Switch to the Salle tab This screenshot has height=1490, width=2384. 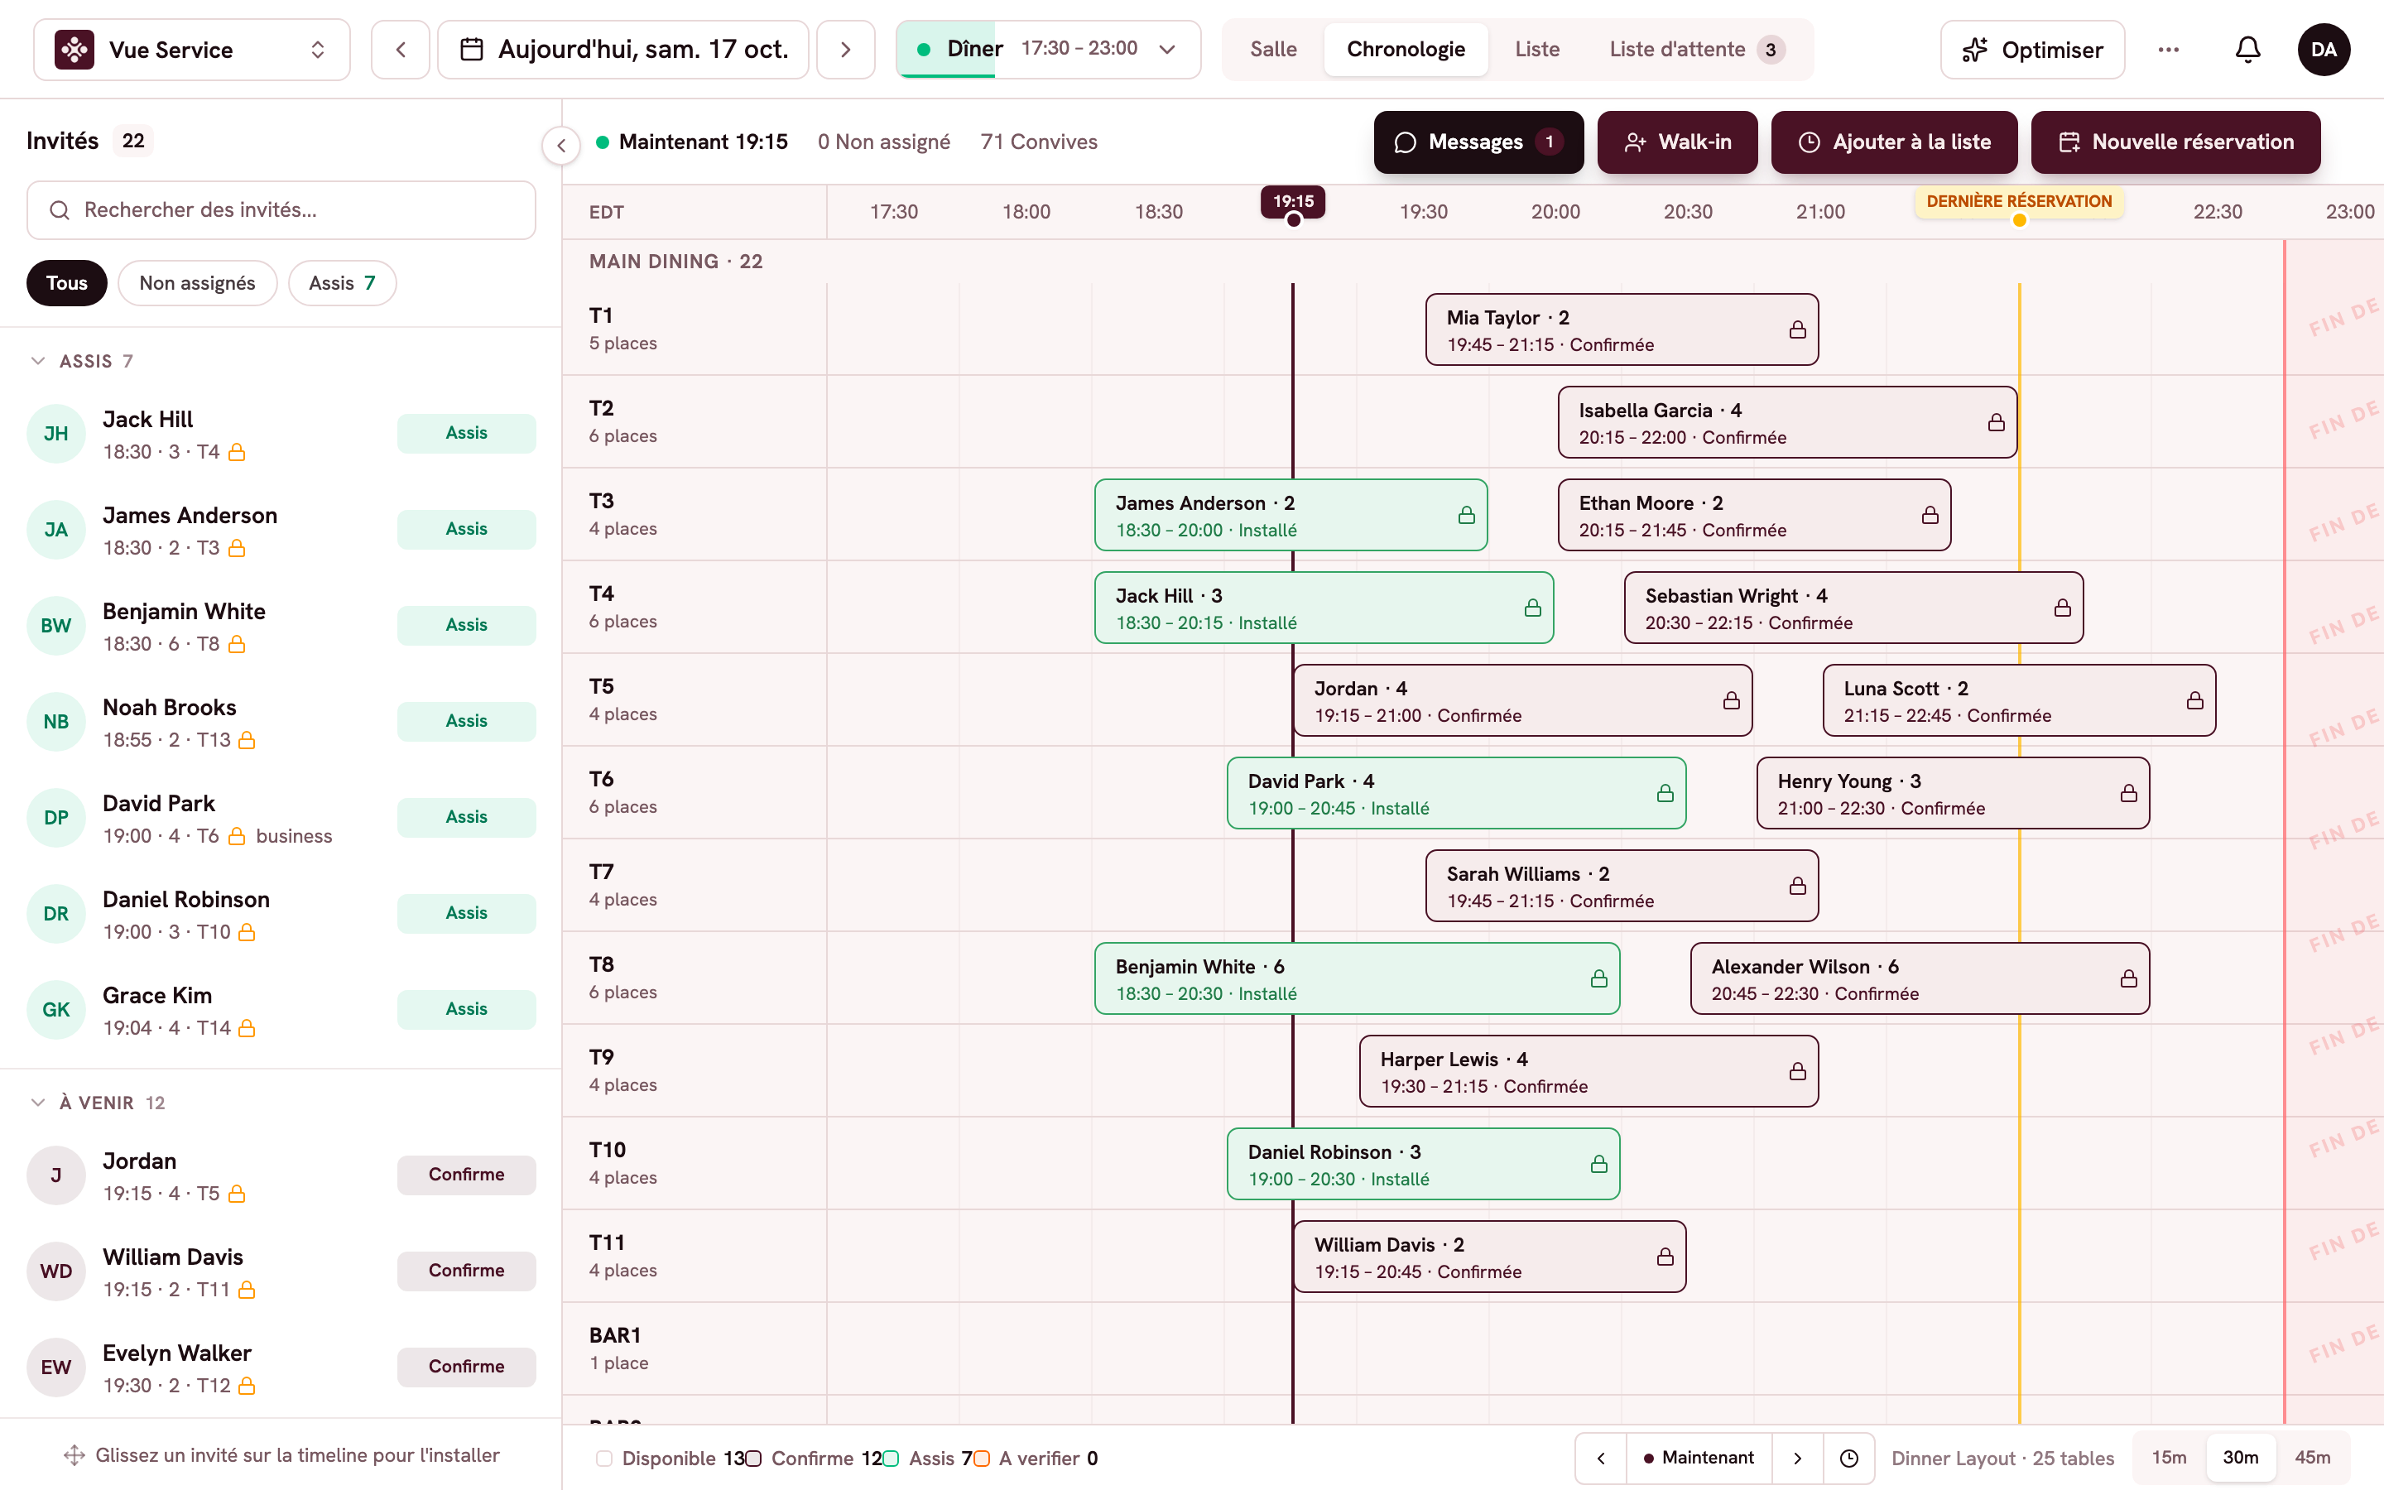pos(1273,50)
